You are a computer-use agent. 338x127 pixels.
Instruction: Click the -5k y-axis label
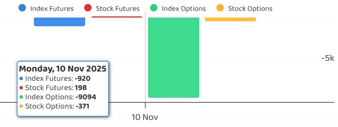(327, 58)
